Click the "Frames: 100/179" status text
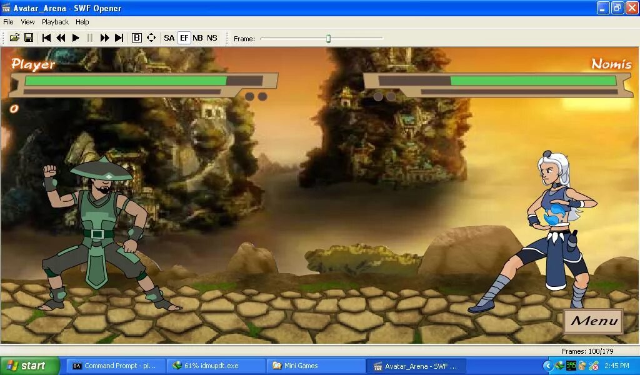Viewport: 640px width, 375px height. [587, 351]
